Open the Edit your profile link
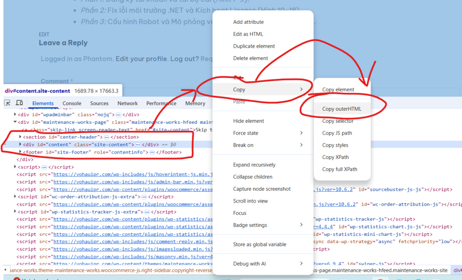 142,59
